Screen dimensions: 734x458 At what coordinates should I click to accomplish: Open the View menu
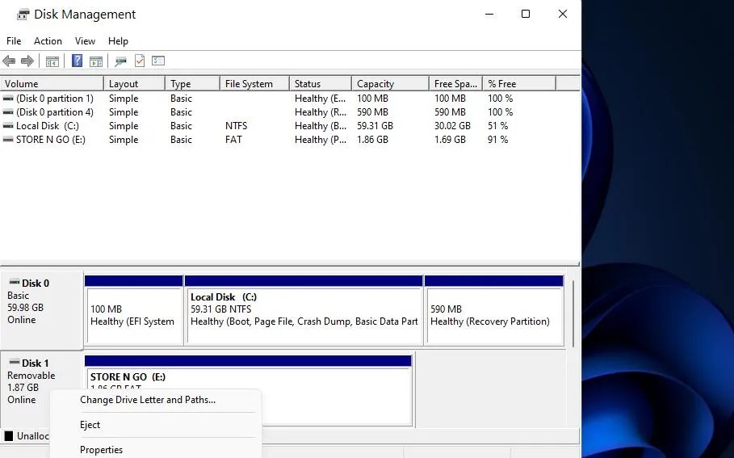86,41
